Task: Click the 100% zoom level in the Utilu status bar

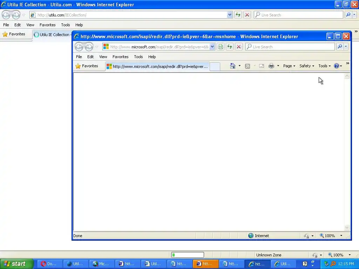Action: click(x=338, y=255)
